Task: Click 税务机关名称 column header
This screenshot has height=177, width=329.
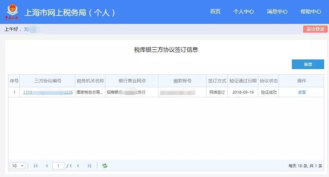Action: coord(90,81)
